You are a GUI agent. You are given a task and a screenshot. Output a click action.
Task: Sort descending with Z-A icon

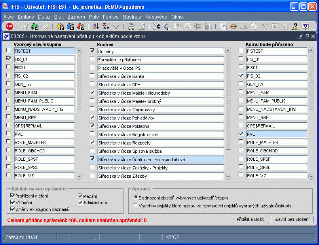pos(106,27)
